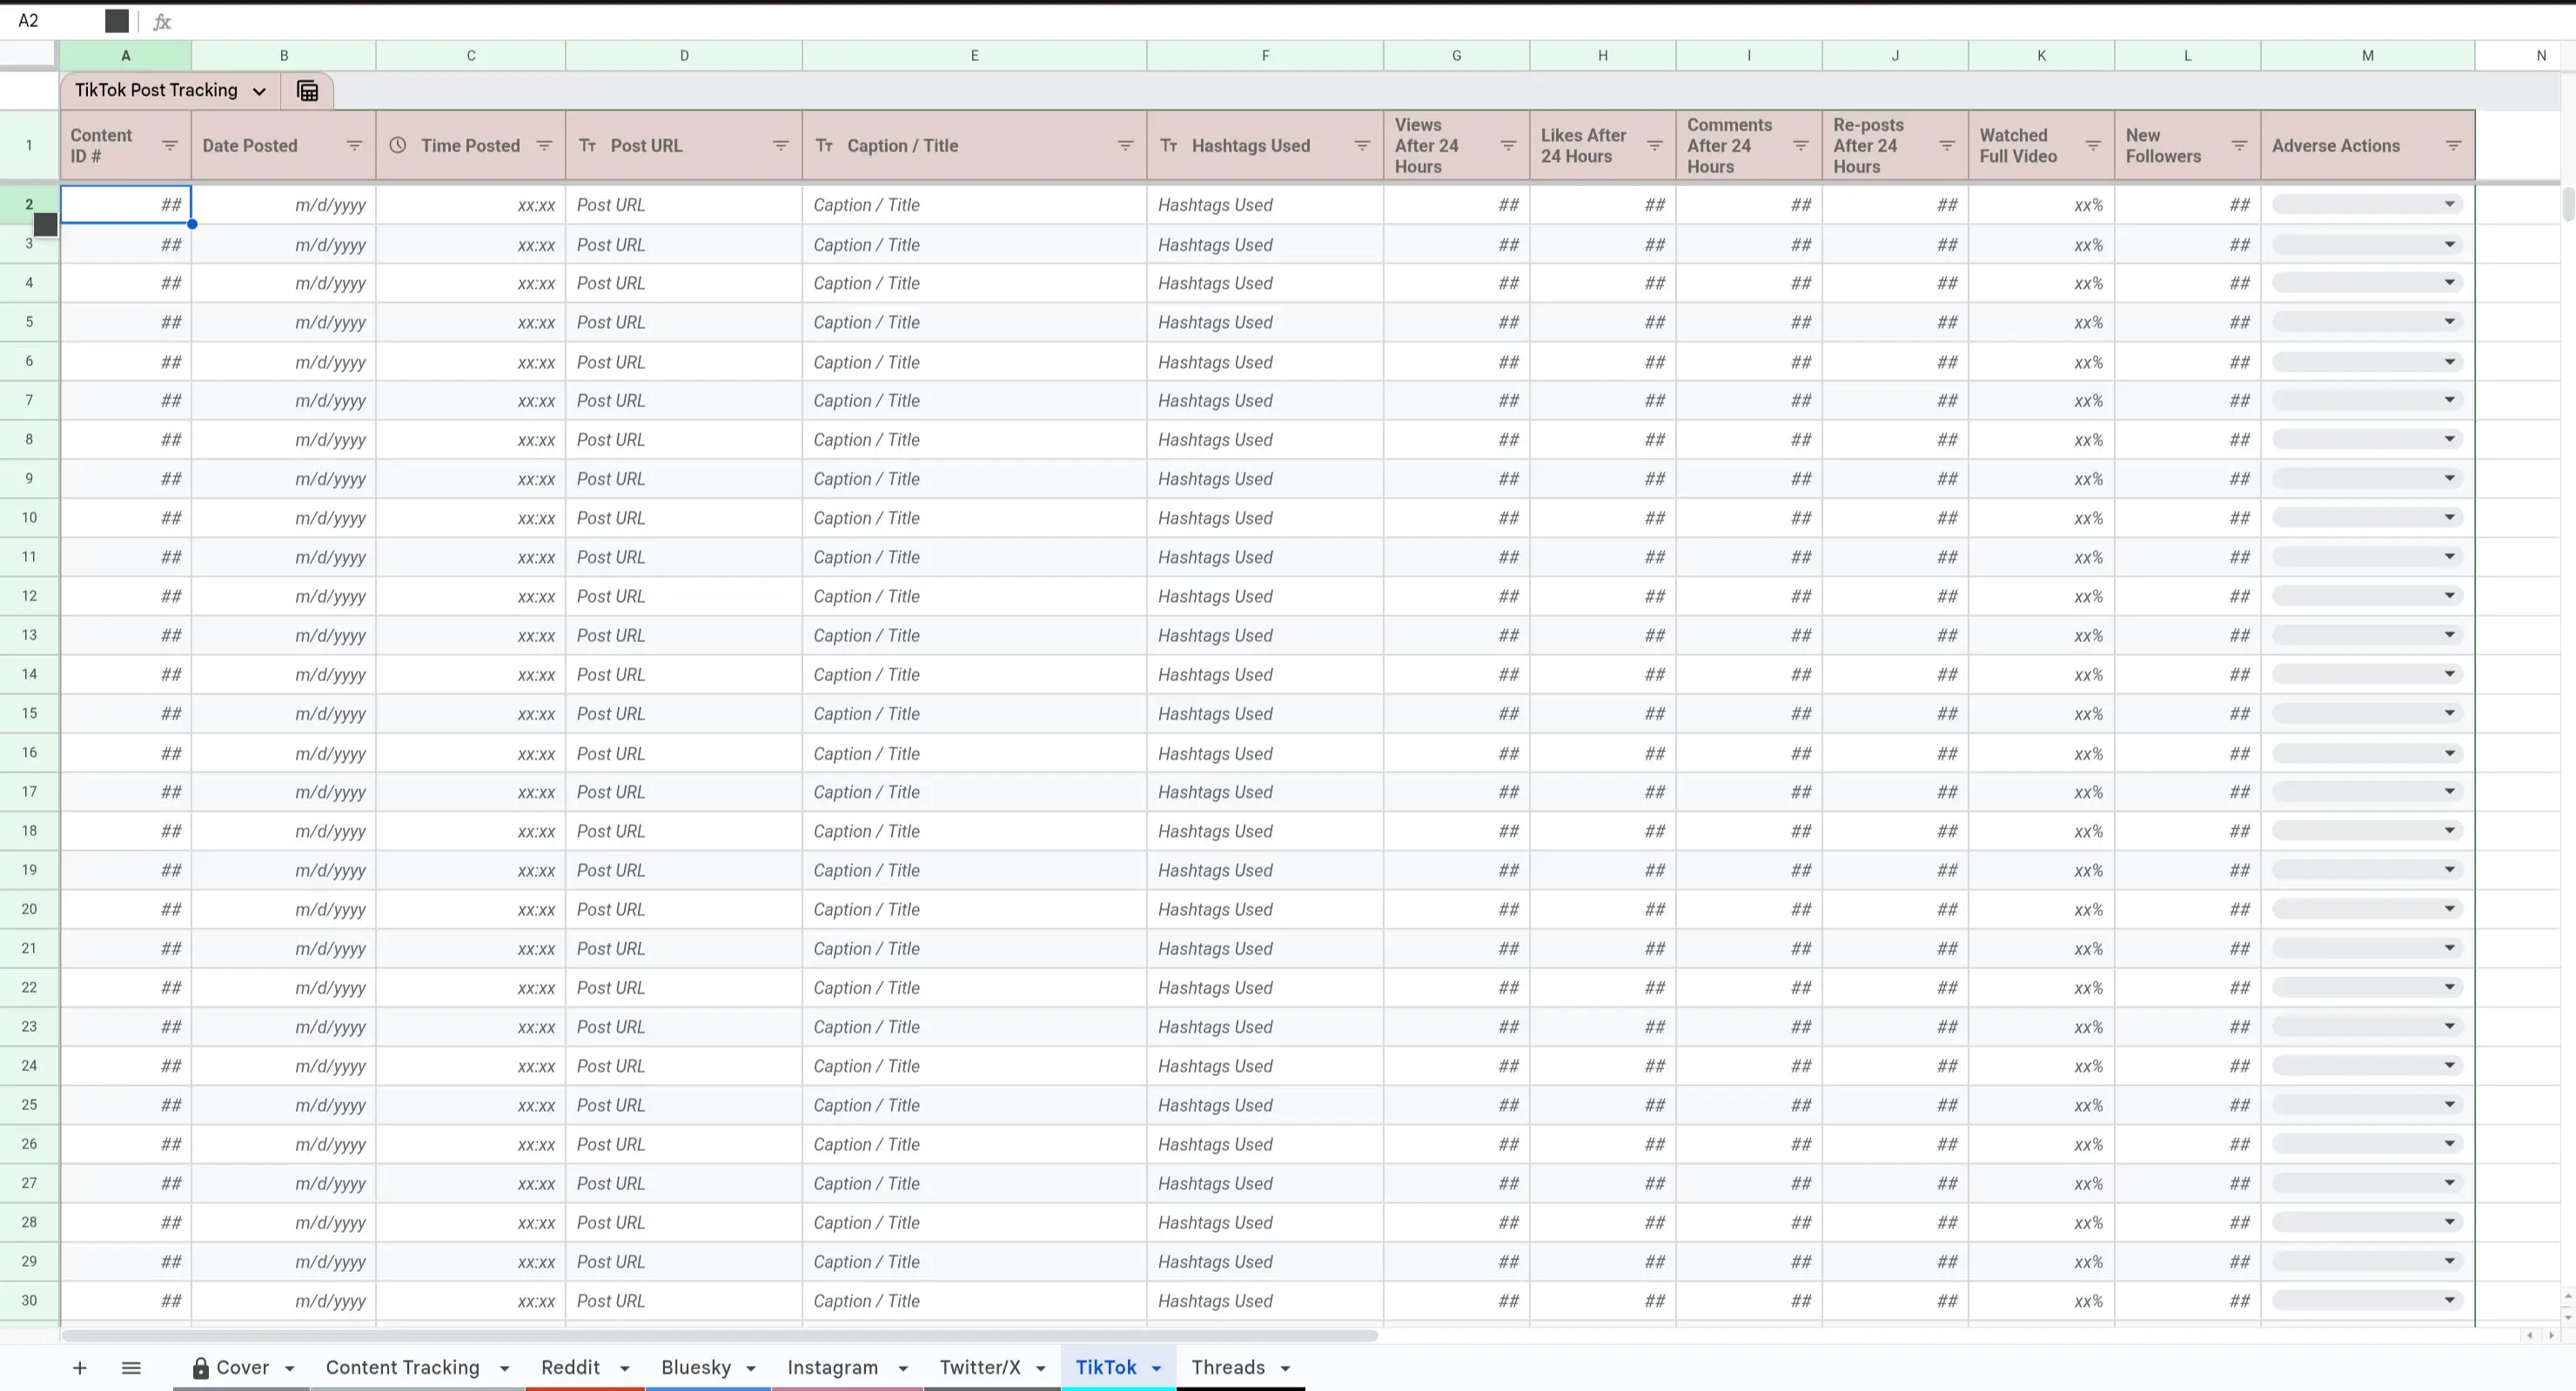The width and height of the screenshot is (2576, 1391).
Task: Click filter icon on Caption / Title column
Action: (1125, 146)
